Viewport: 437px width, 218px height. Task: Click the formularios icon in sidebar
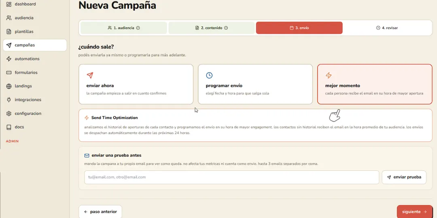point(9,72)
